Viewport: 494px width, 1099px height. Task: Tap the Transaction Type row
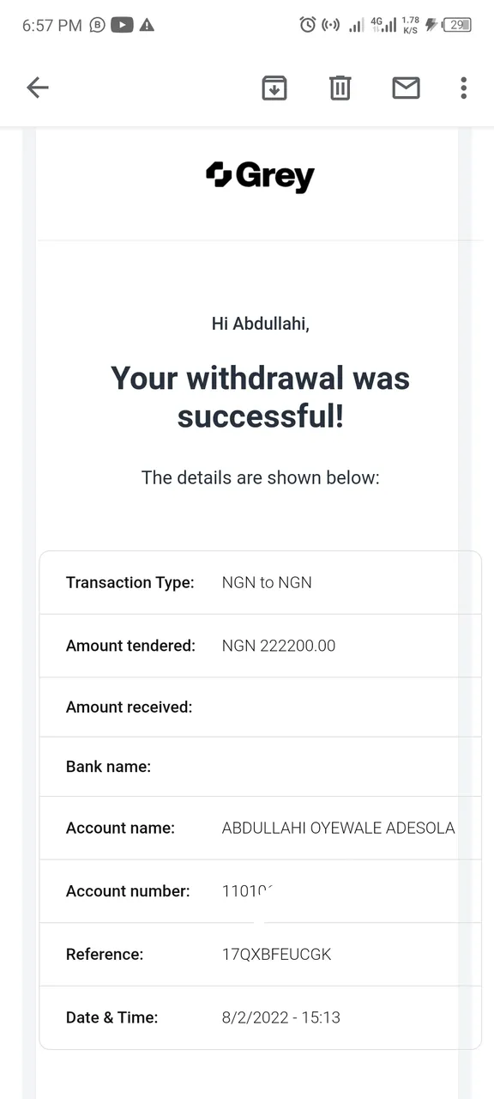pos(261,582)
